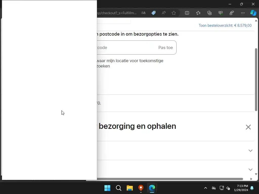Open Edge Settings and more menu
This screenshot has width=259, height=194.
click(x=243, y=13)
